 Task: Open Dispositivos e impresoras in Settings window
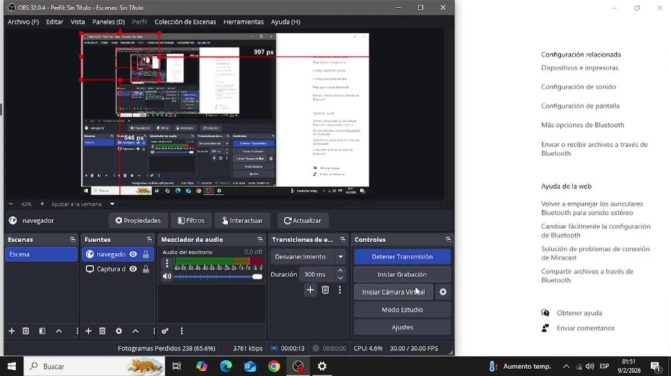580,68
